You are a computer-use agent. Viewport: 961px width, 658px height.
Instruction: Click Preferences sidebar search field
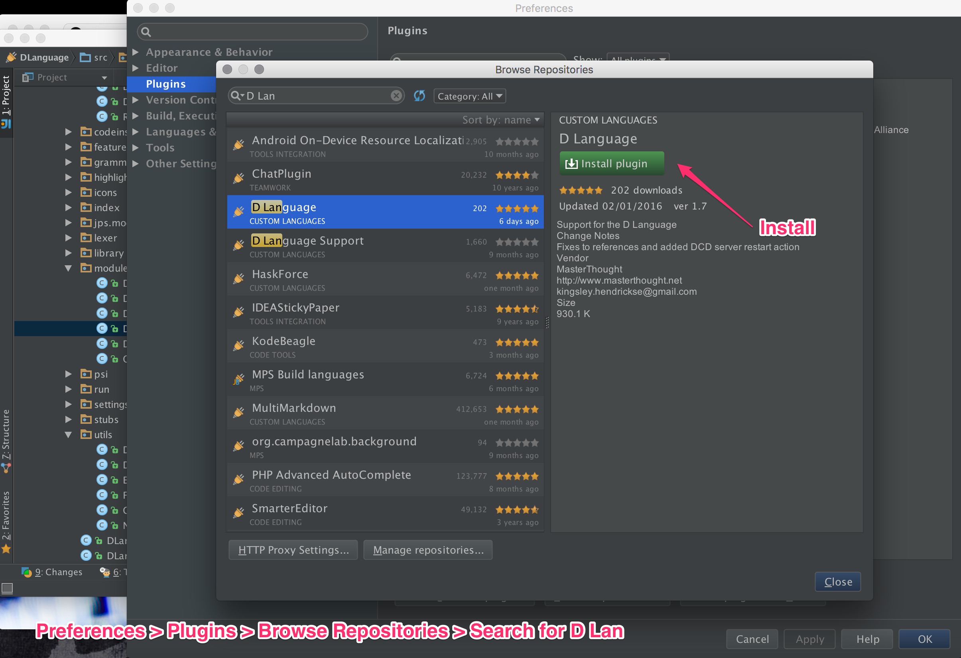(x=253, y=32)
